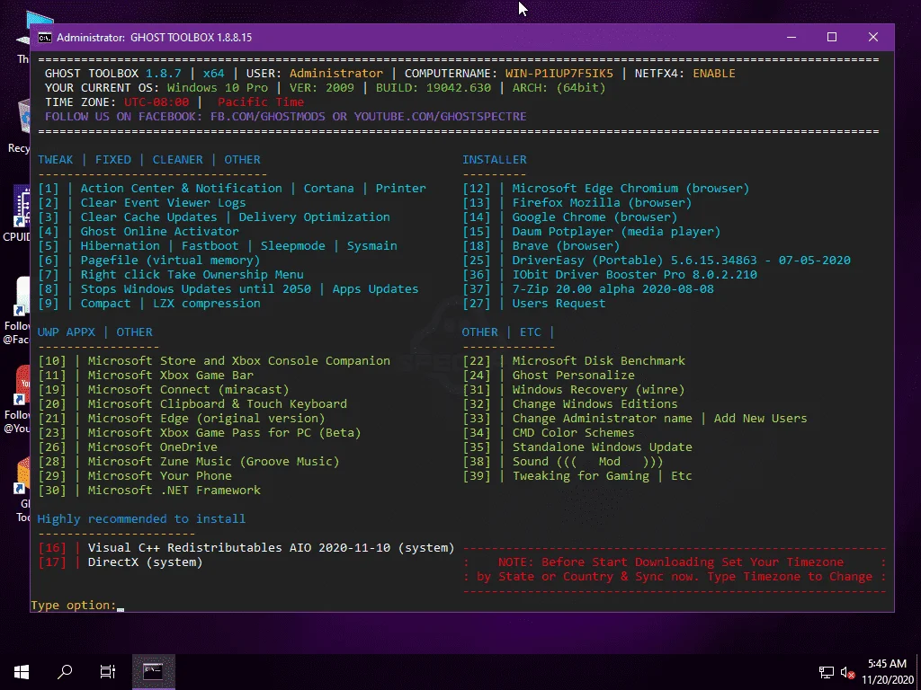921x690 pixels.
Task: Click 'Change Administrator name' text
Action: (x=602, y=419)
